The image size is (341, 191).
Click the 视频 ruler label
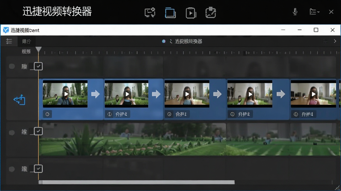point(26,51)
